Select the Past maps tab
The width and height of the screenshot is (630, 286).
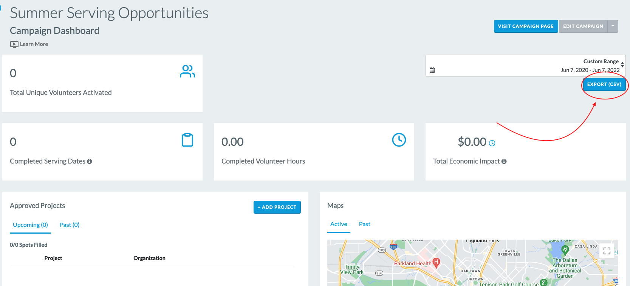click(x=365, y=224)
